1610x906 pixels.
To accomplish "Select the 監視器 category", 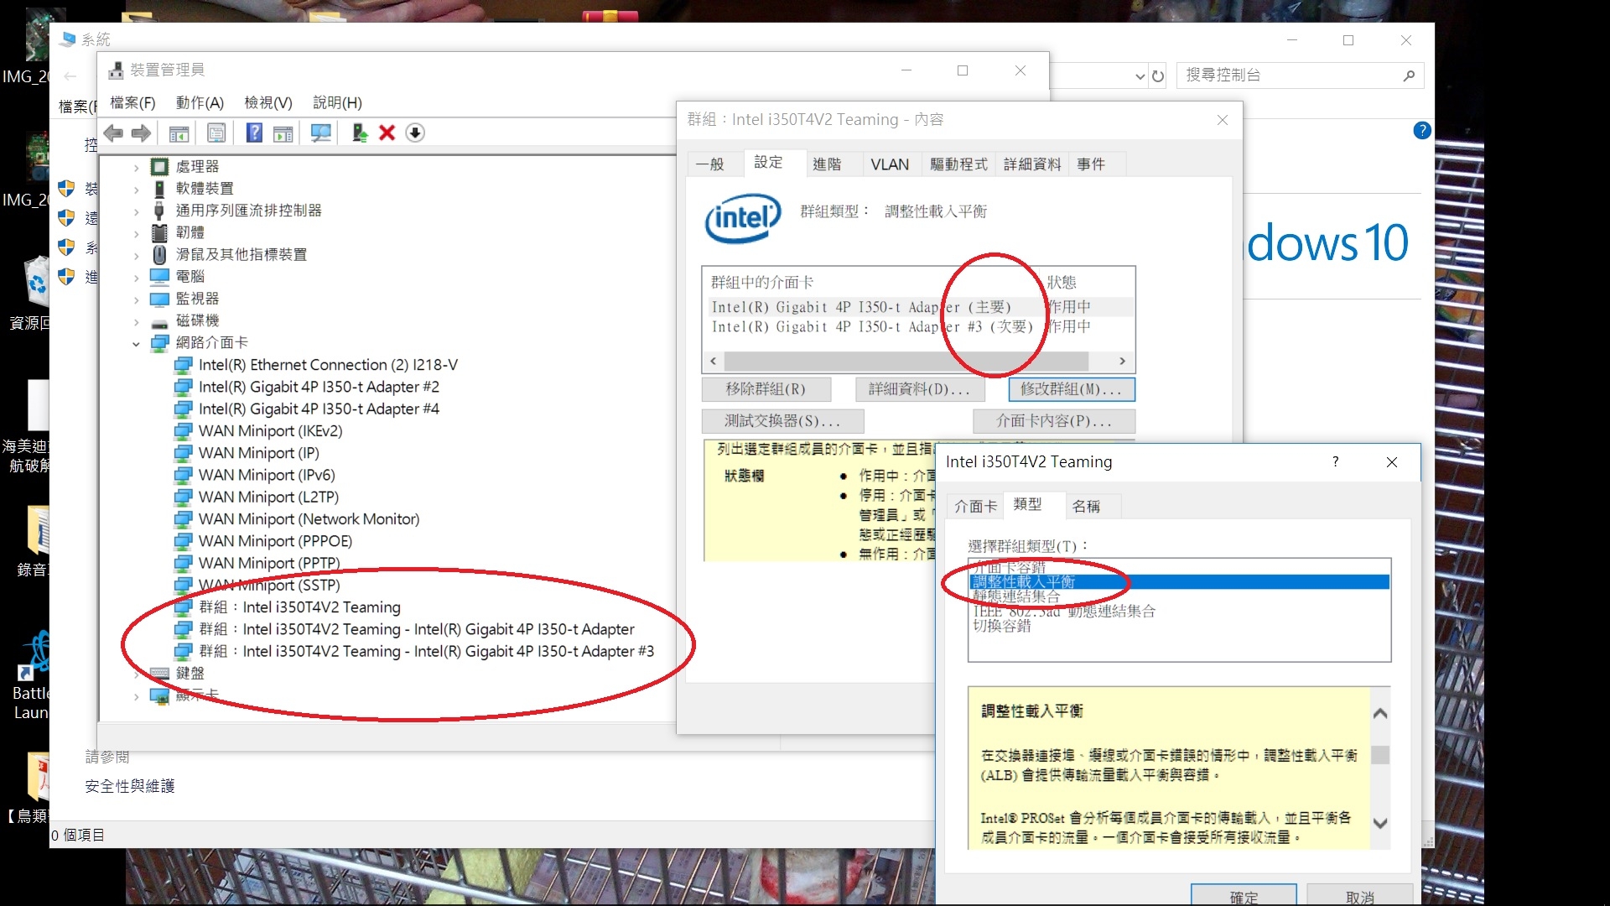I will tap(197, 299).
